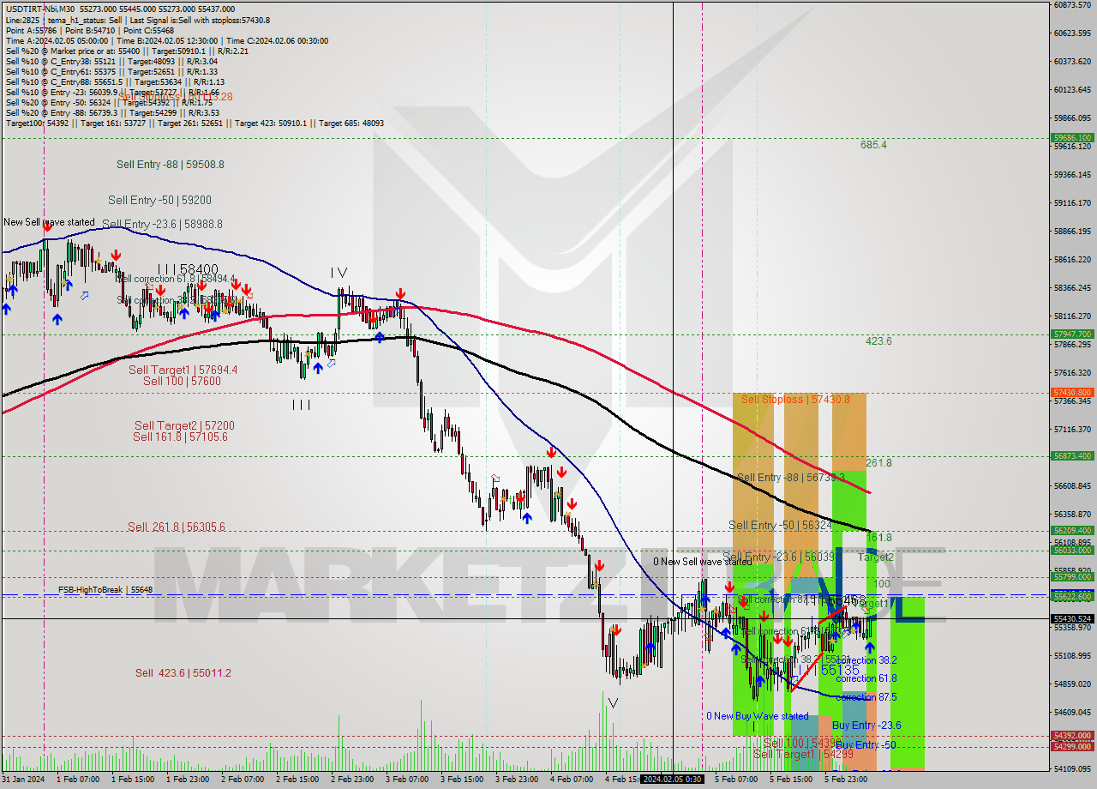This screenshot has height=789, width=1097.
Task: Click 'Sell %20 @ Market price' info line
Action: [x=127, y=51]
